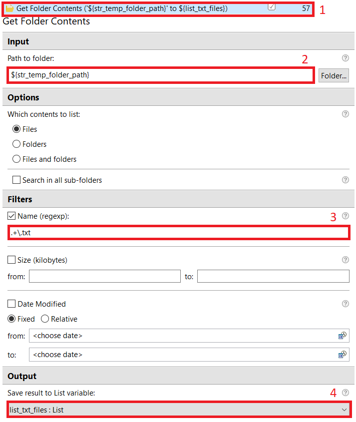This screenshot has width=356, height=422.
Task: Select the Folders radio option
Action: (16, 144)
